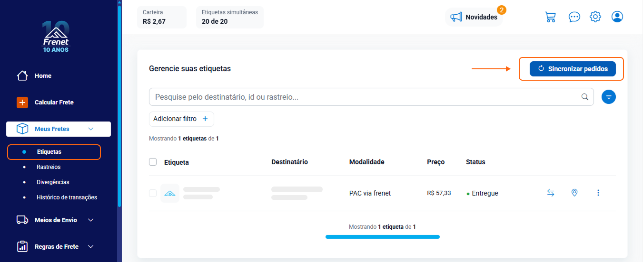Open the user profile icon

pyautogui.click(x=617, y=17)
